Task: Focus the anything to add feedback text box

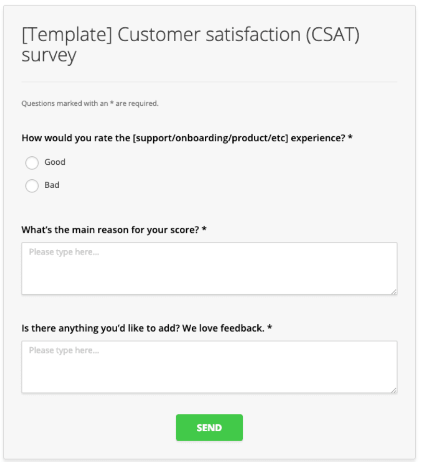Action: (x=209, y=367)
